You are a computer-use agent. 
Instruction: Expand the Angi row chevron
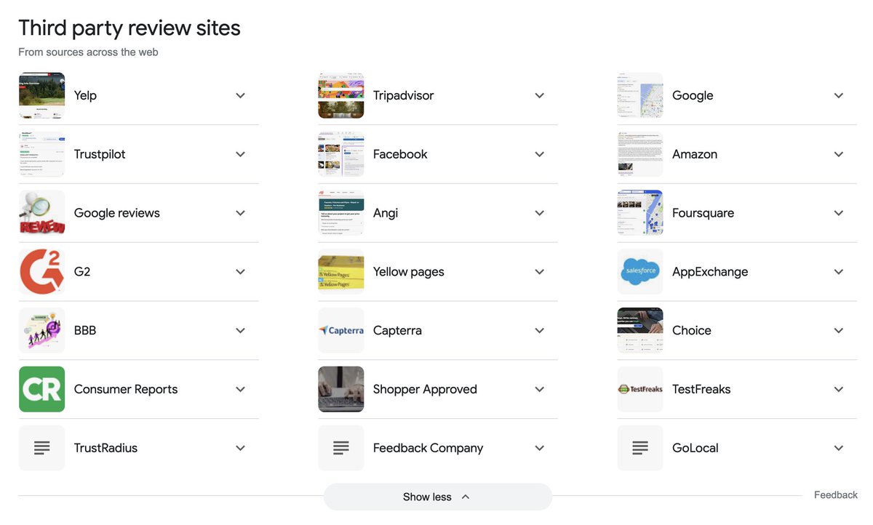pyautogui.click(x=540, y=213)
